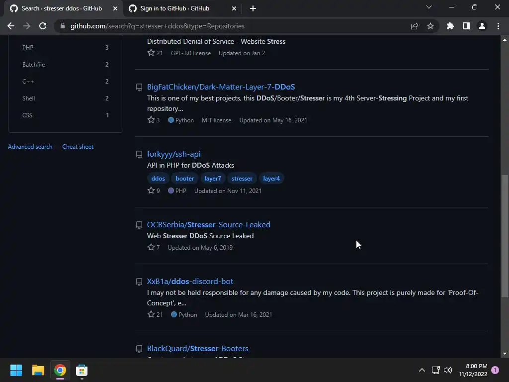Click the repo icon beside XxB1a result

[139, 282]
